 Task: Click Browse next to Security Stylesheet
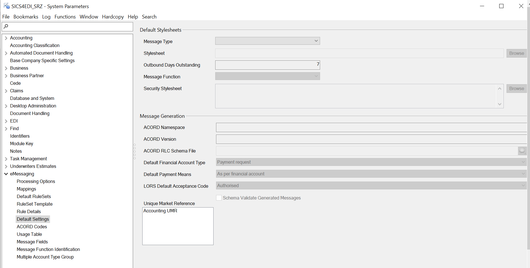[x=516, y=88]
